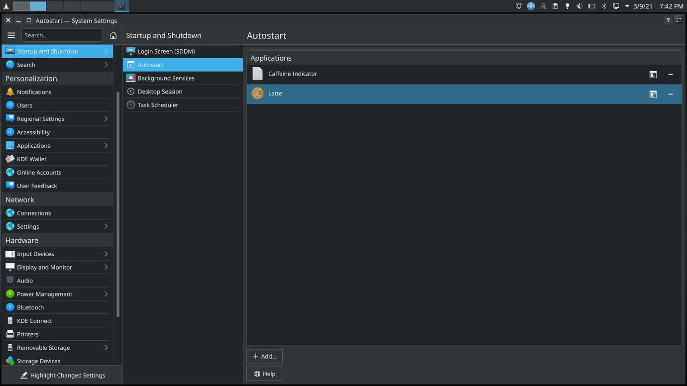The image size is (687, 386).
Task: Click the Add... button
Action: [264, 356]
